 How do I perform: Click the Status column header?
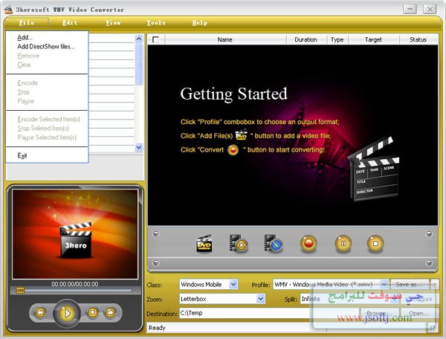418,39
